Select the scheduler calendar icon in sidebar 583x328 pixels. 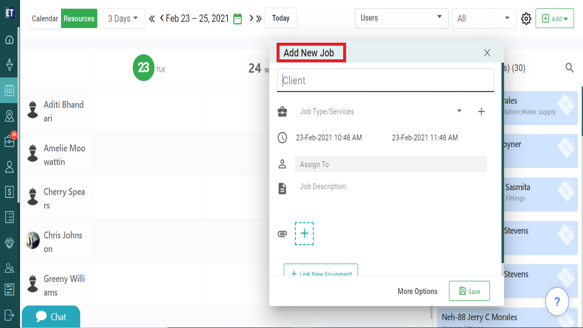tap(9, 90)
